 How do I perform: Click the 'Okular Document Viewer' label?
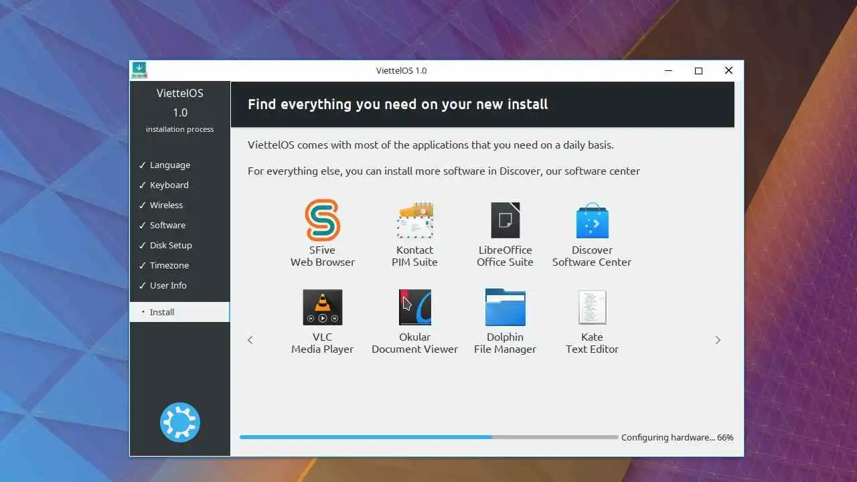(414, 343)
